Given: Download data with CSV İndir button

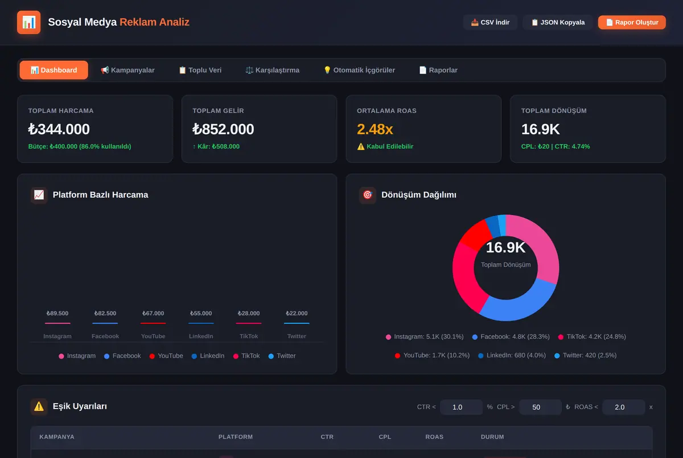Looking at the screenshot, I should (490, 22).
